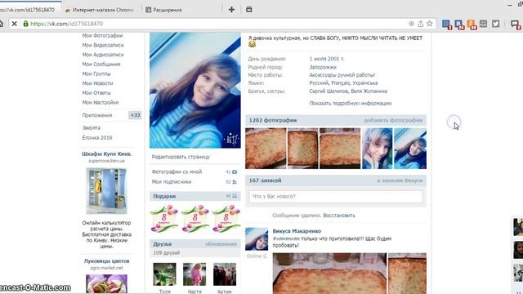523x294 pixels.
Task: Open Мои Фотографии in left menu
Action: point(102,35)
